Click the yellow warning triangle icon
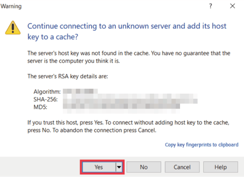The image size is (244, 177). click(13, 28)
